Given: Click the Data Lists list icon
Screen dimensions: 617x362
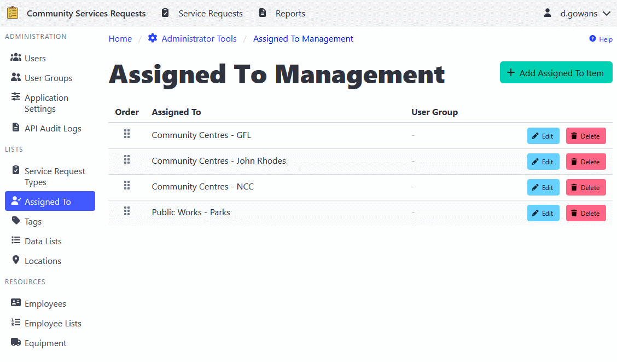Looking at the screenshot, I should point(15,240).
